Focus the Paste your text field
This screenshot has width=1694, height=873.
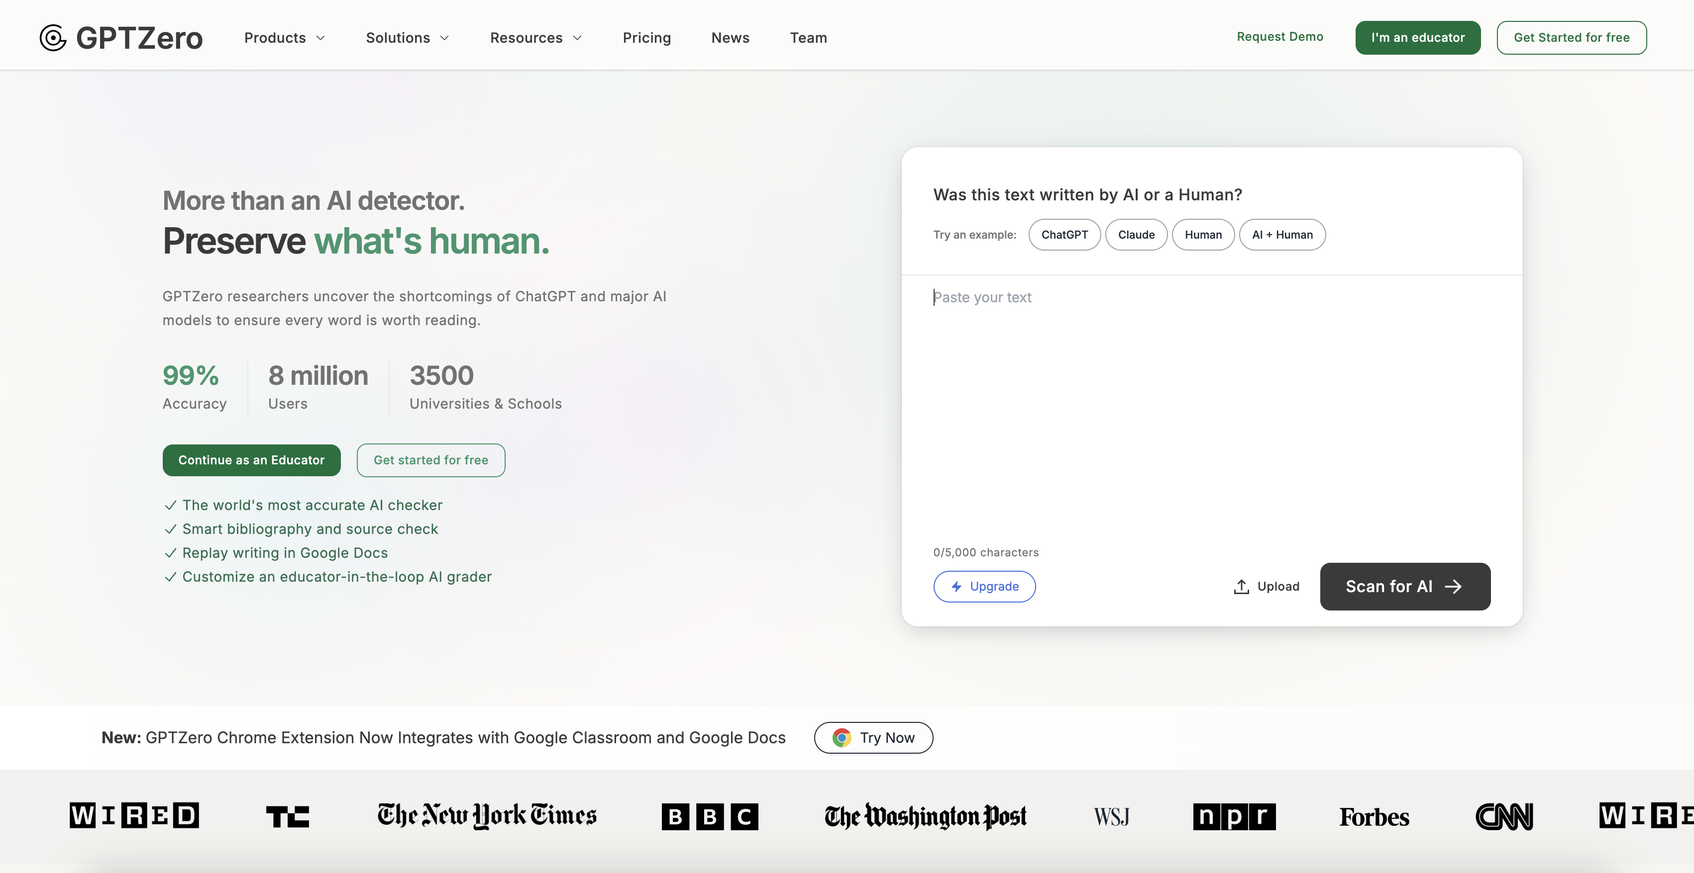(x=1211, y=407)
